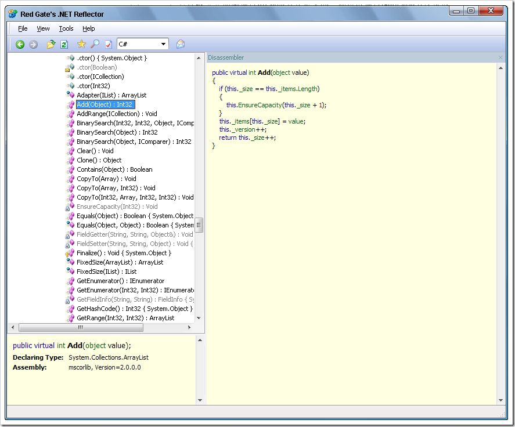515x427 pixels.
Task: Click the tree scrollbar down arrow
Action: (199, 318)
